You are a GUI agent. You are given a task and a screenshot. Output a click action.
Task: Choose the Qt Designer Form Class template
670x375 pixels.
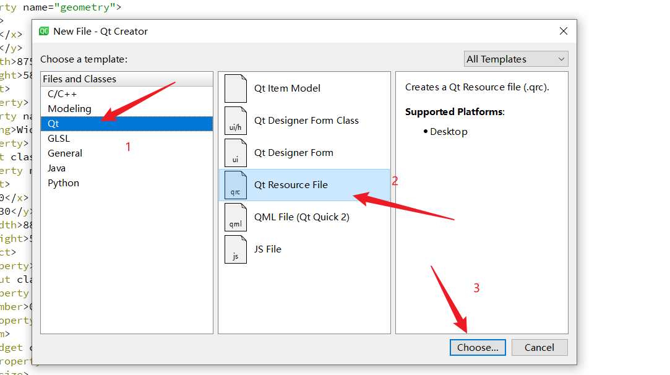point(304,121)
